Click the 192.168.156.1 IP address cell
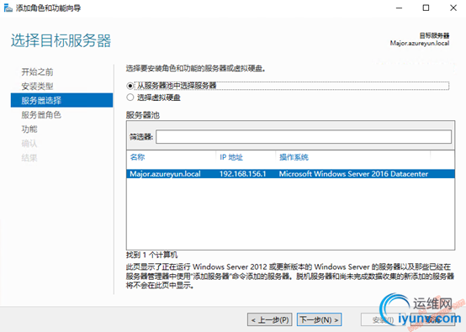Screen dimensions: 466x332 pyautogui.click(x=242, y=174)
